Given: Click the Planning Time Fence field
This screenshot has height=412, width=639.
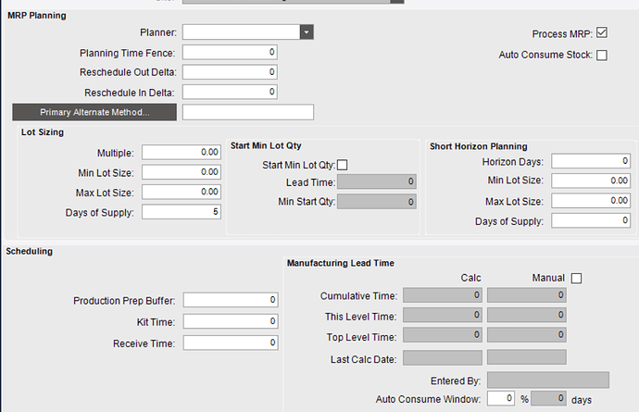Looking at the screenshot, I should click(x=230, y=52).
